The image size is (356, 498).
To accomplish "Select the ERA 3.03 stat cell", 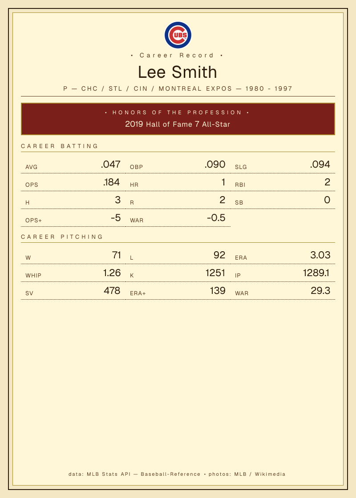I will (283, 255).
